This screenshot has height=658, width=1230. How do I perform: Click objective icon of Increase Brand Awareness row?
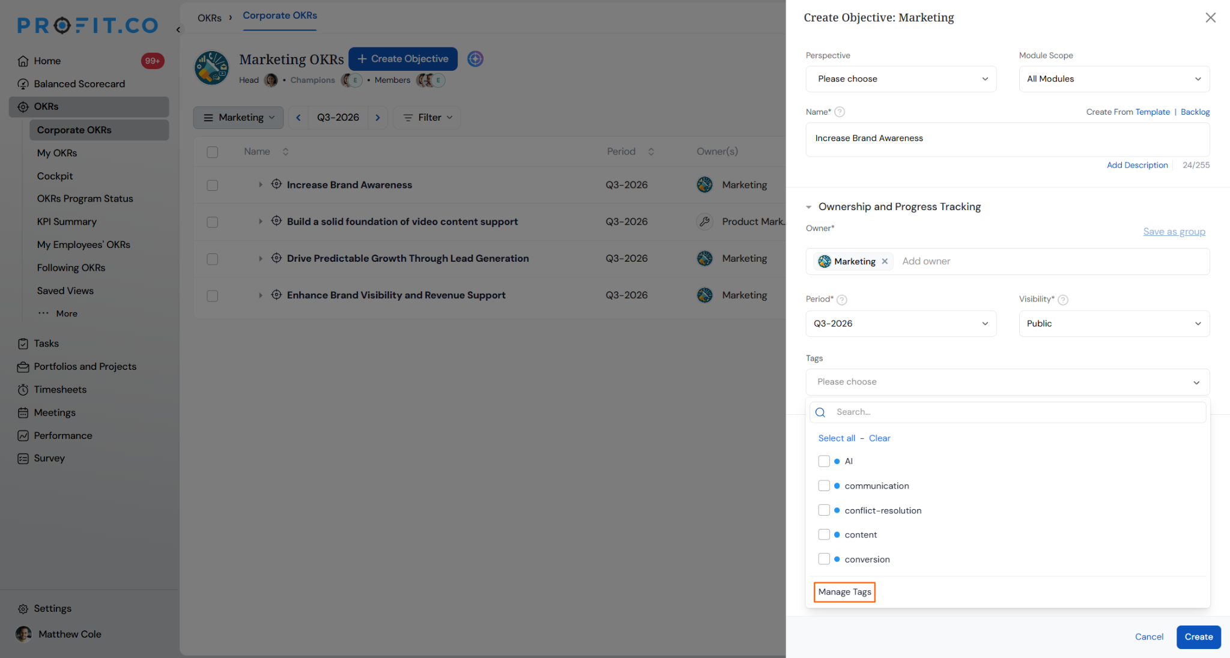(276, 184)
